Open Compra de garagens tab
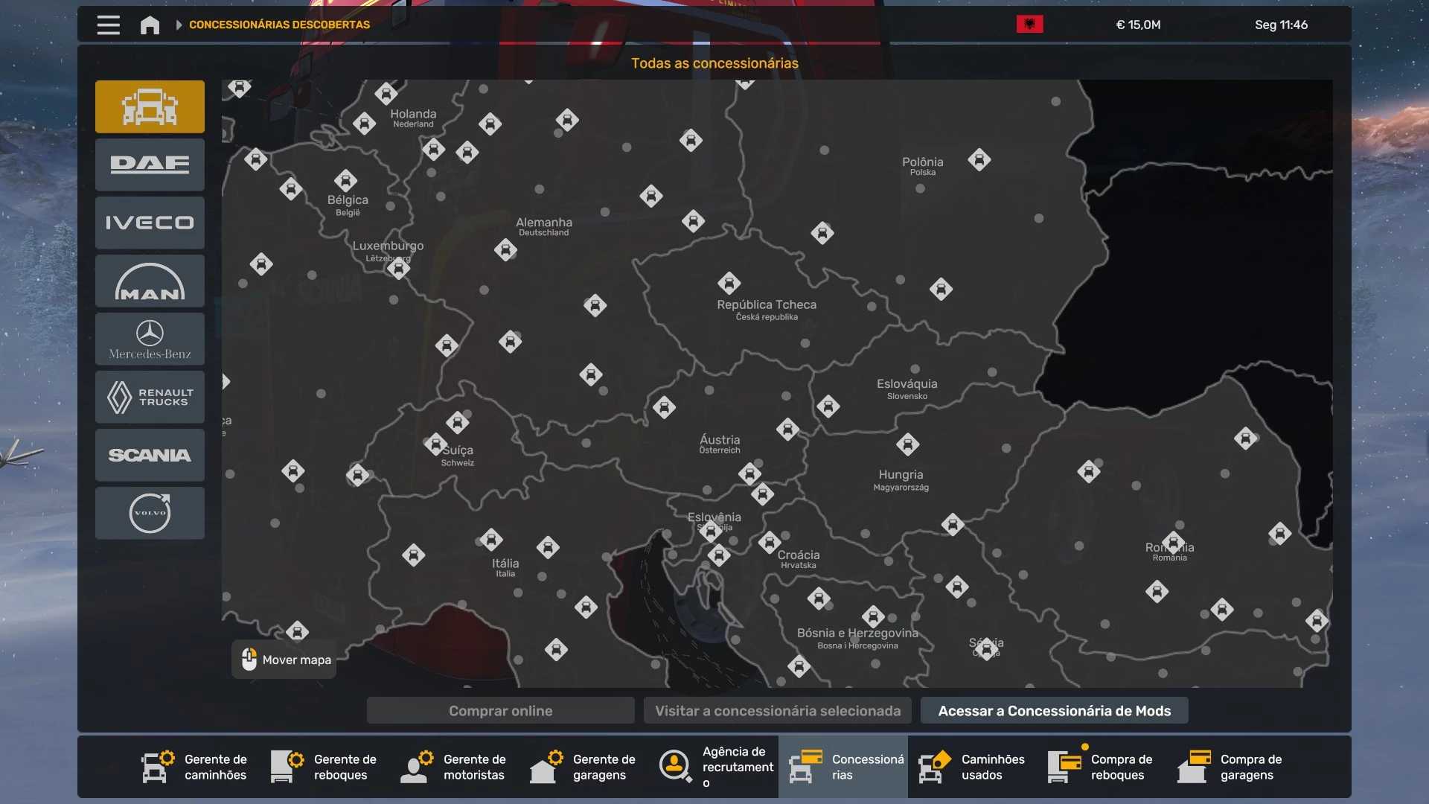Image resolution: width=1429 pixels, height=804 pixels. [1231, 767]
